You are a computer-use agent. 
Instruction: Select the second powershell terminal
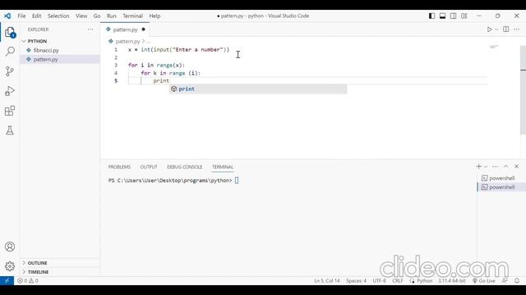501,187
